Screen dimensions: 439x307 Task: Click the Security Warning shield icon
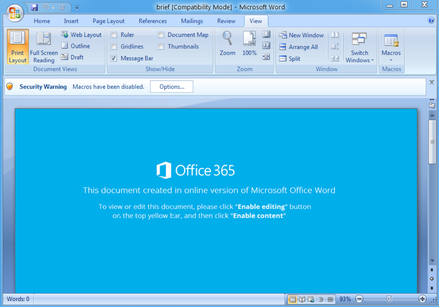tap(10, 87)
